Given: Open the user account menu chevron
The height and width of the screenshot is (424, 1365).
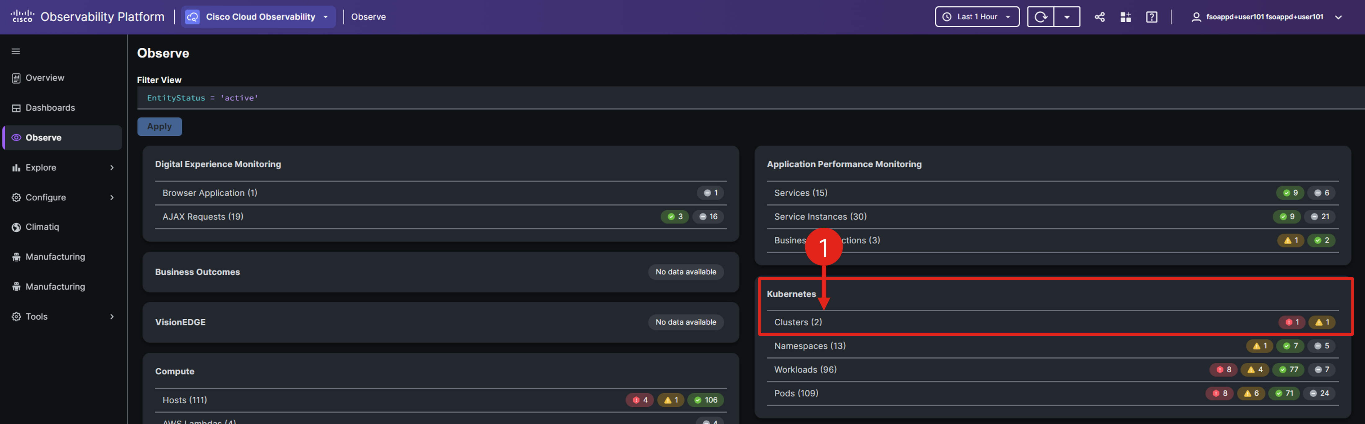Looking at the screenshot, I should pos(1339,17).
